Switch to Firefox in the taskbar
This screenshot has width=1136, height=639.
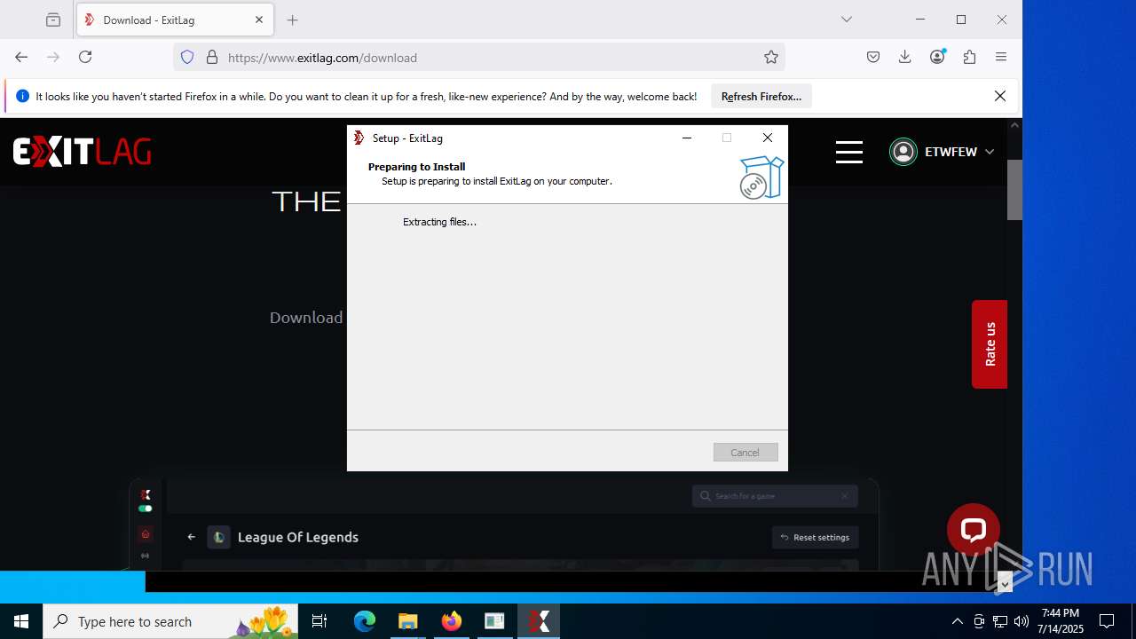(452, 621)
